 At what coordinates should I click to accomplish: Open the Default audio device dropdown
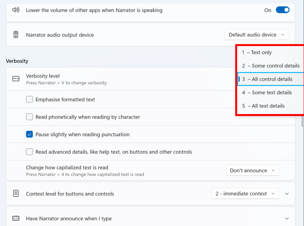(x=257, y=35)
